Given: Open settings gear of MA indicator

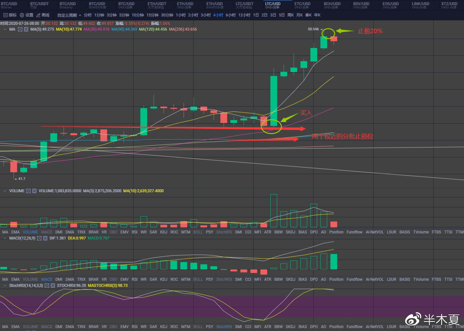Looking at the screenshot, I should point(20,29).
